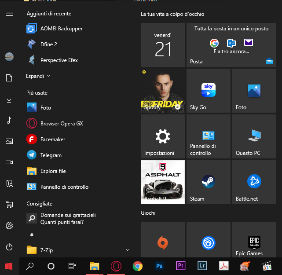Image resolution: width=282 pixels, height=275 pixels.
Task: Open the Posta mail tile
Action: [x=231, y=45]
